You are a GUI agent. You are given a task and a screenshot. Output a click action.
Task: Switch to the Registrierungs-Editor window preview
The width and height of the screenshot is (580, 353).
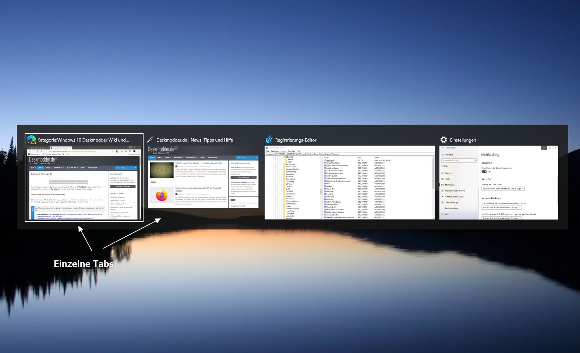[350, 182]
